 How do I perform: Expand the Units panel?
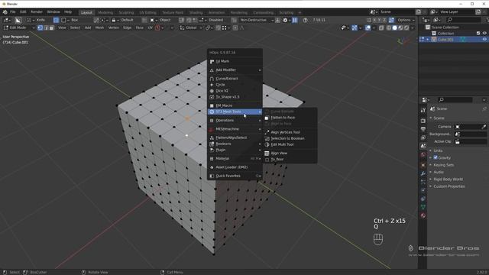(438, 150)
